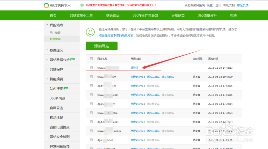Click the 意见反馈 link

(243, 5)
